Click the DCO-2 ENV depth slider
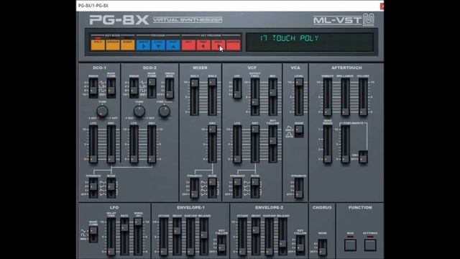 click(152, 144)
